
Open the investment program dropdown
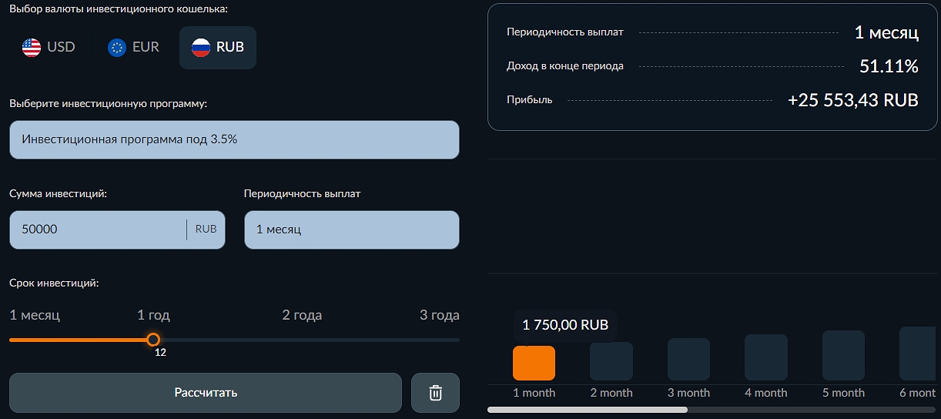(x=234, y=139)
